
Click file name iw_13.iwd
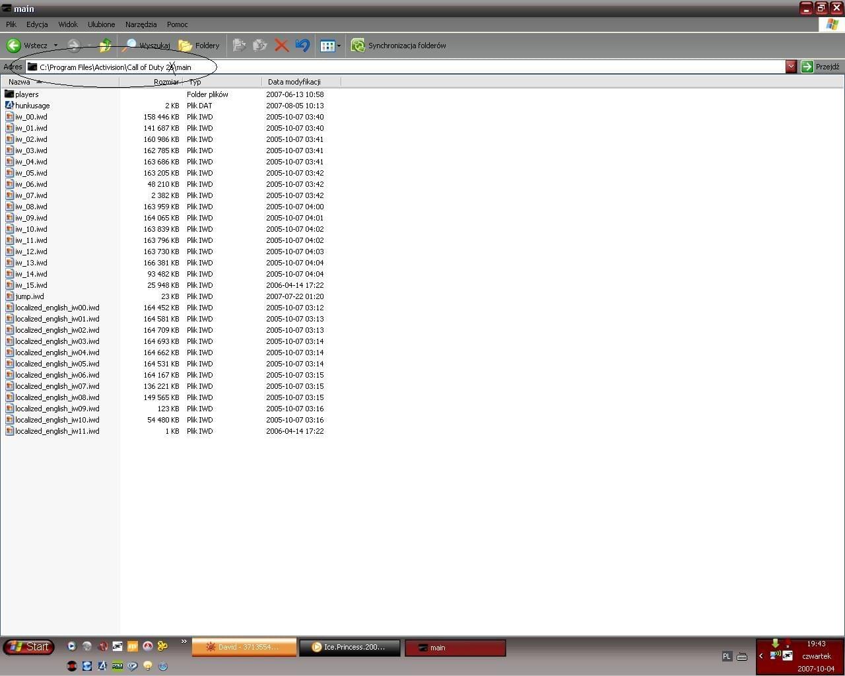coord(31,263)
